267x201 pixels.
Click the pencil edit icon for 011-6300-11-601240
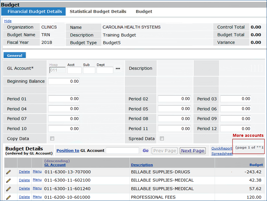tap(8, 189)
